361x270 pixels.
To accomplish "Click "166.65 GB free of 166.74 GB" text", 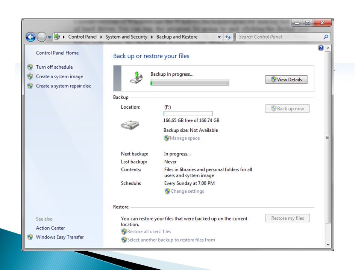I will pyautogui.click(x=191, y=120).
